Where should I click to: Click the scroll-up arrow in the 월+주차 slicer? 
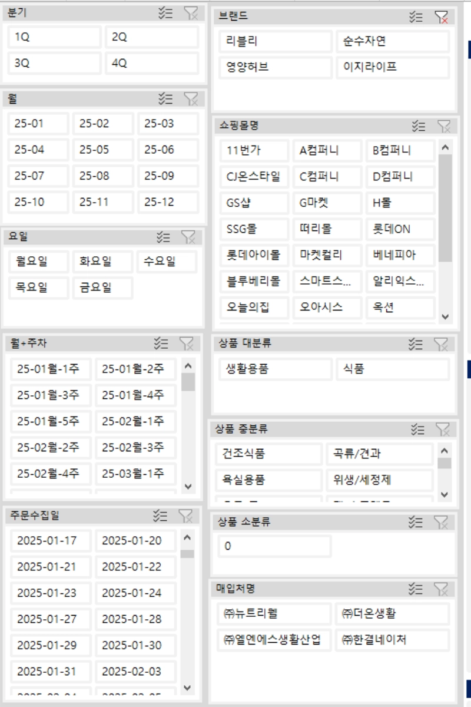(x=188, y=365)
